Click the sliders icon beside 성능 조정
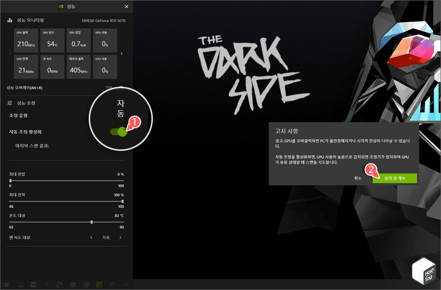This screenshot has width=441, height=290. (10, 103)
